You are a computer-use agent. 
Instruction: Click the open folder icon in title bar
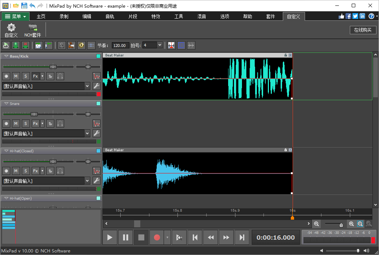[x=16, y=5]
